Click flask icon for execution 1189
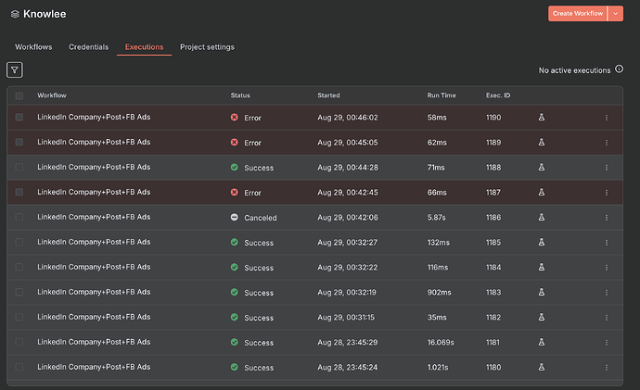Viewport: 640px width, 390px height. (x=542, y=143)
